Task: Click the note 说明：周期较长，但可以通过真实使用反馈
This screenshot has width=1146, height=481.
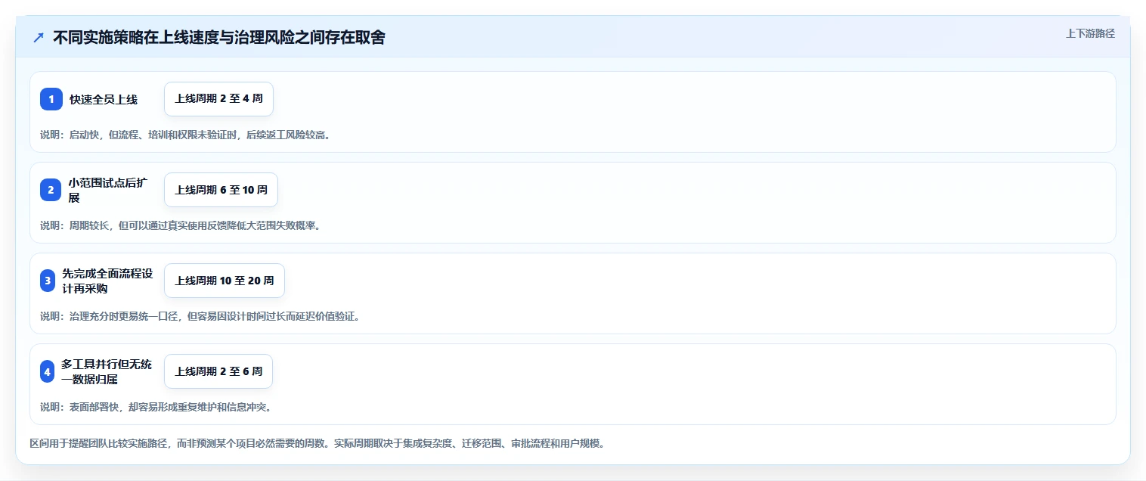Action: [180, 225]
